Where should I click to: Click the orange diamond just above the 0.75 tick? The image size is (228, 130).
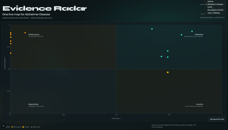coord(11,44)
